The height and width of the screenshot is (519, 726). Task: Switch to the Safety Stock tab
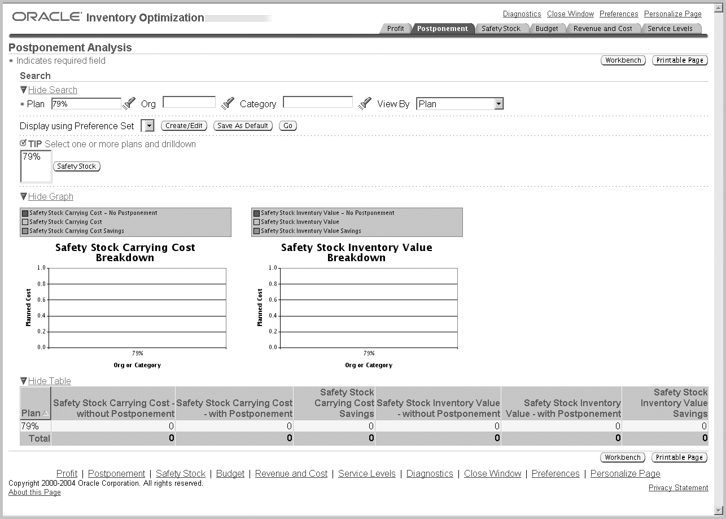(501, 29)
